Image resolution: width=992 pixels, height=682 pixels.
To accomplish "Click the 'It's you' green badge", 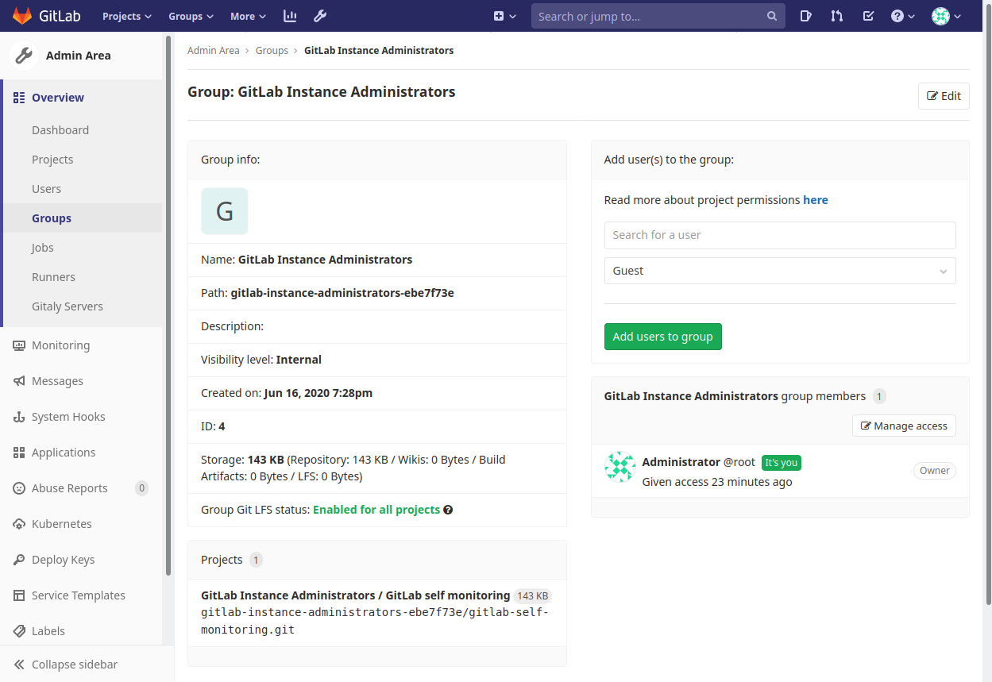I will tap(782, 463).
